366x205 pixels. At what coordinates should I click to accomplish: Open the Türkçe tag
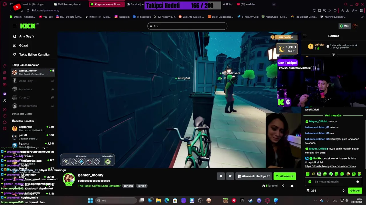point(142,186)
